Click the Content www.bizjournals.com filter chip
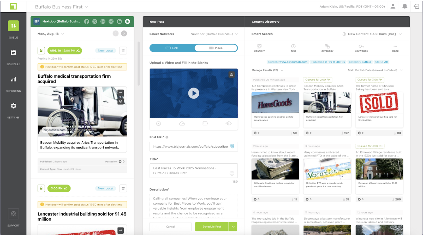 coord(288,62)
